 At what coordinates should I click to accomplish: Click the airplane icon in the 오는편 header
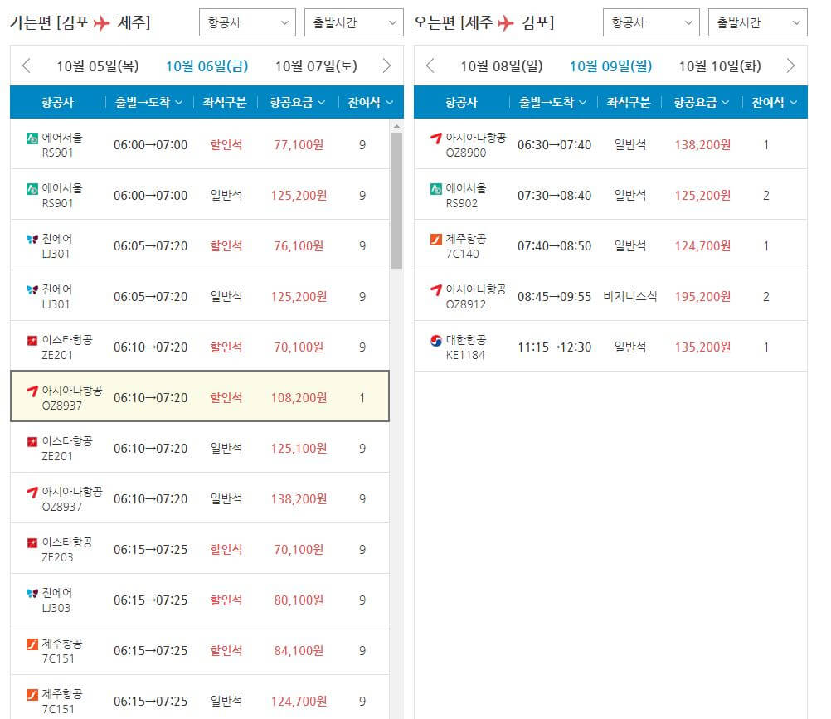pyautogui.click(x=505, y=22)
